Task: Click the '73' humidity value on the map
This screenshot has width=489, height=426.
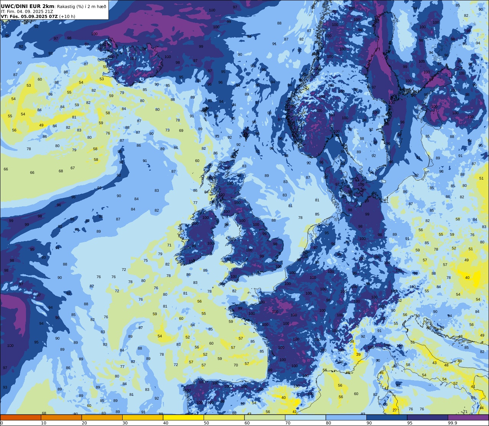Action: tap(167, 130)
